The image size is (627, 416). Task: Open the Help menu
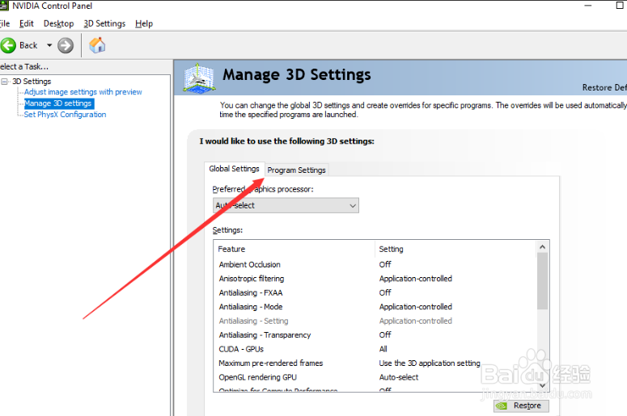pos(144,23)
